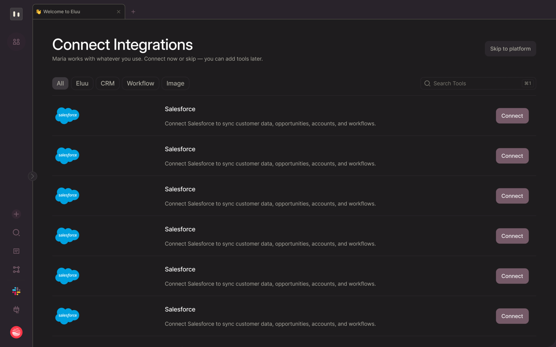
Task: Click Connect on the second Salesforce row
Action: 512,156
